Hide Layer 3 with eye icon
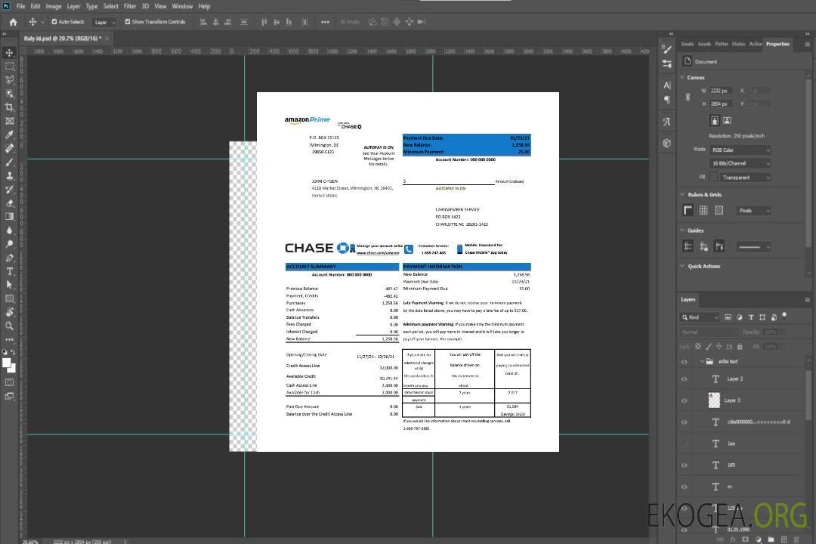 (x=685, y=401)
